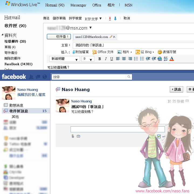Center align text

tap(124, 59)
